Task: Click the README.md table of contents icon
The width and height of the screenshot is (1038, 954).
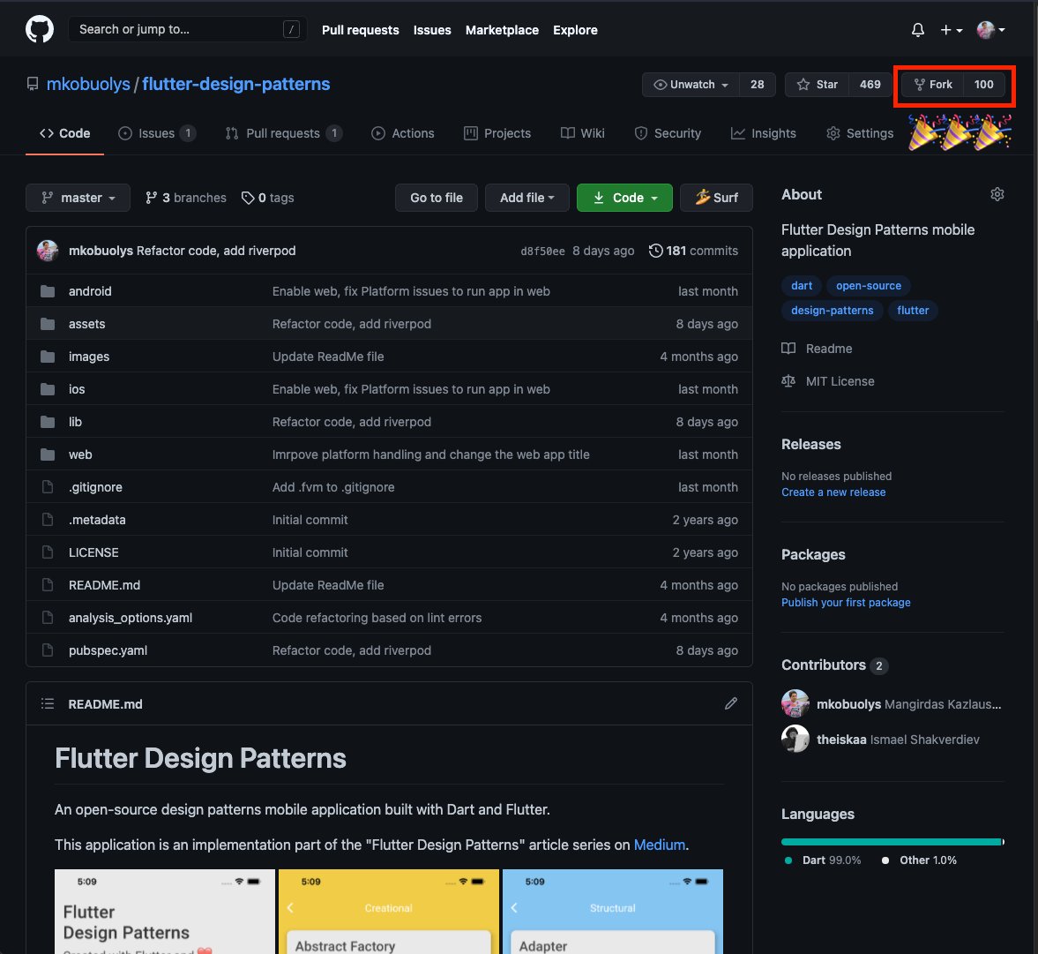Action: pyautogui.click(x=48, y=703)
